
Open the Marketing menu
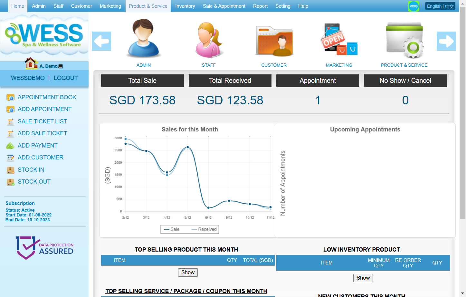(x=110, y=6)
